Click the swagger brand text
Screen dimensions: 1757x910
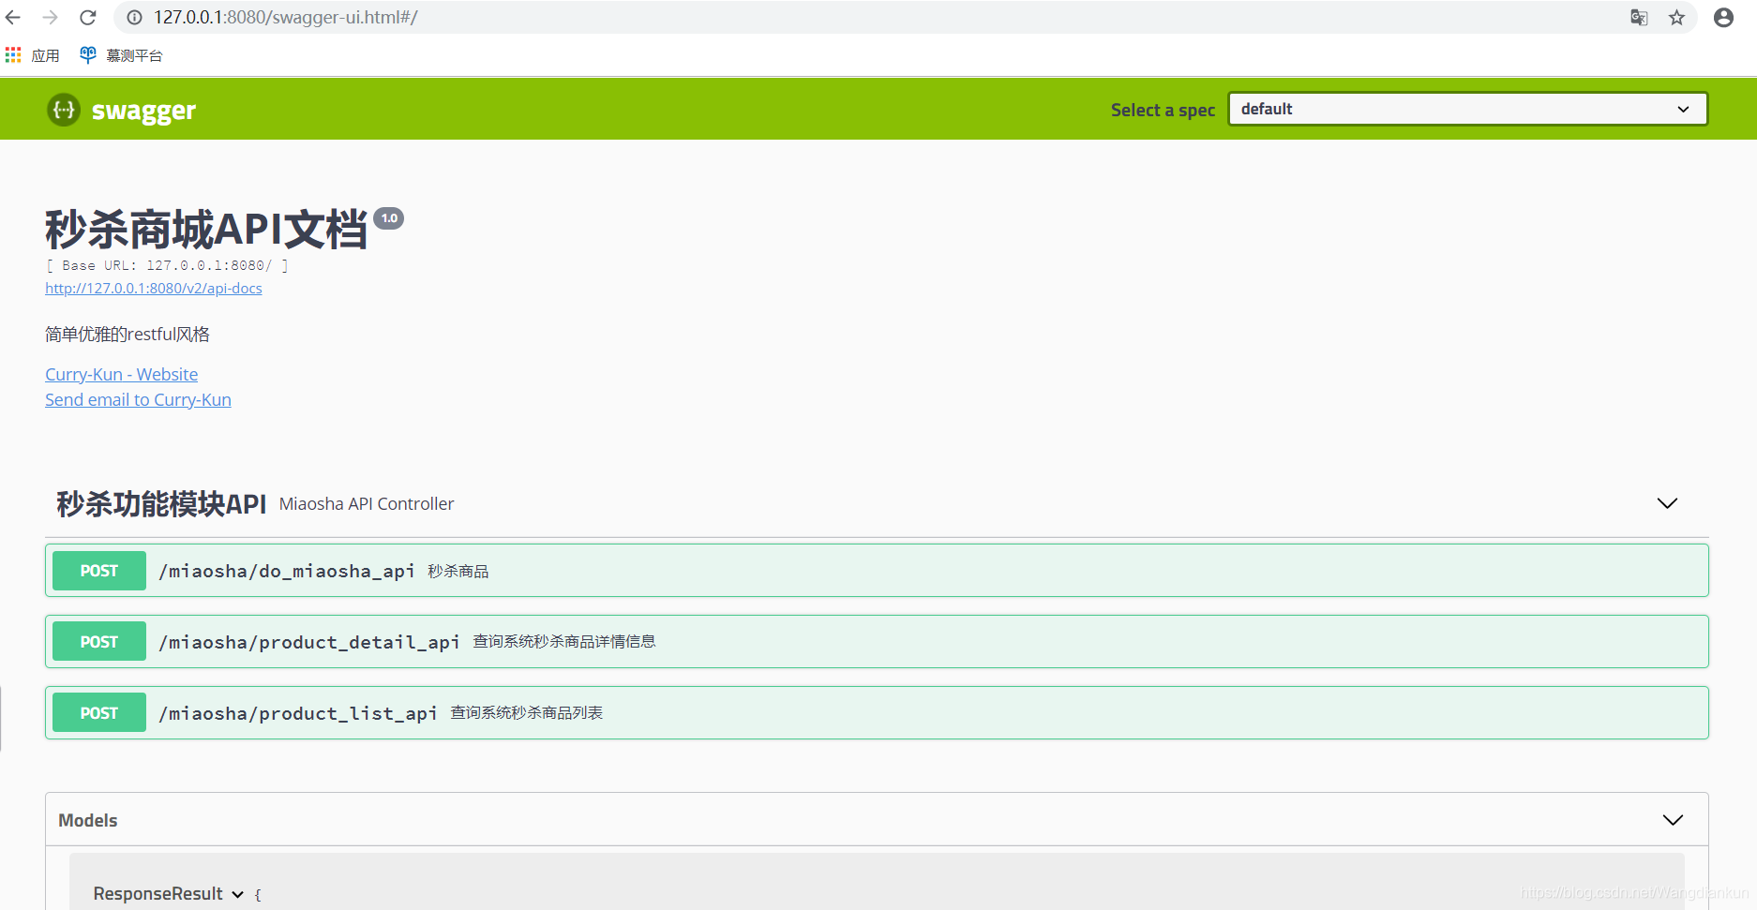(143, 111)
